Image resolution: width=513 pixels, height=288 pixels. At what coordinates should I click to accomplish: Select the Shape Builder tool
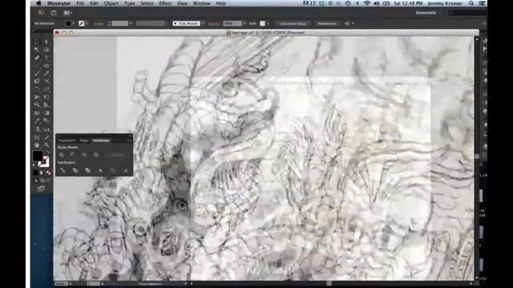point(37,105)
